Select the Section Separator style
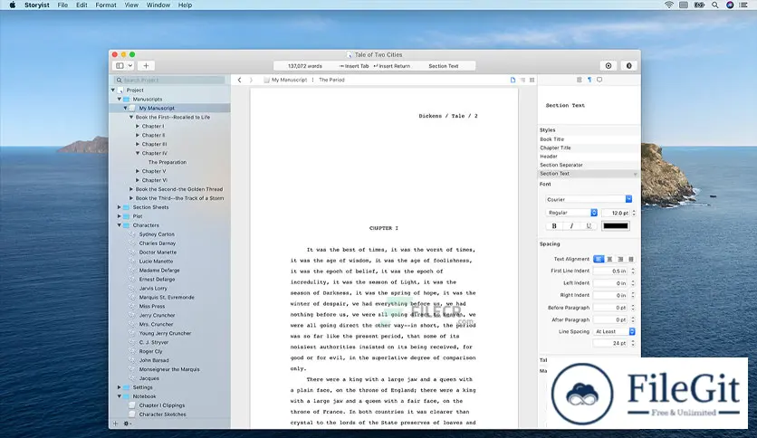The height and width of the screenshot is (438, 757). pyautogui.click(x=589, y=165)
